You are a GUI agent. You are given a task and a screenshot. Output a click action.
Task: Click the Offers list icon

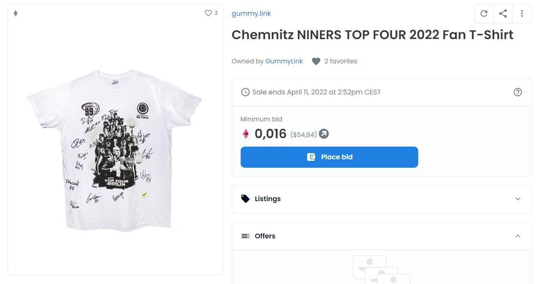click(x=245, y=236)
